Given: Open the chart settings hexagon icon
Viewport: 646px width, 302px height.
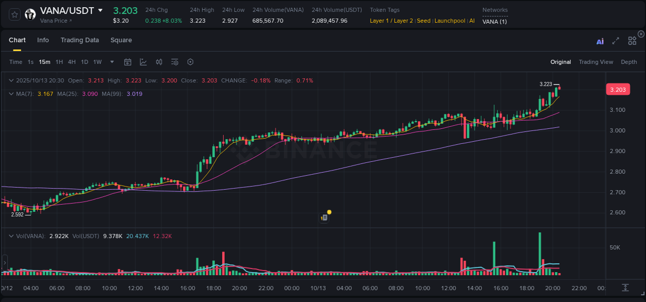Looking at the screenshot, I should coord(190,61).
